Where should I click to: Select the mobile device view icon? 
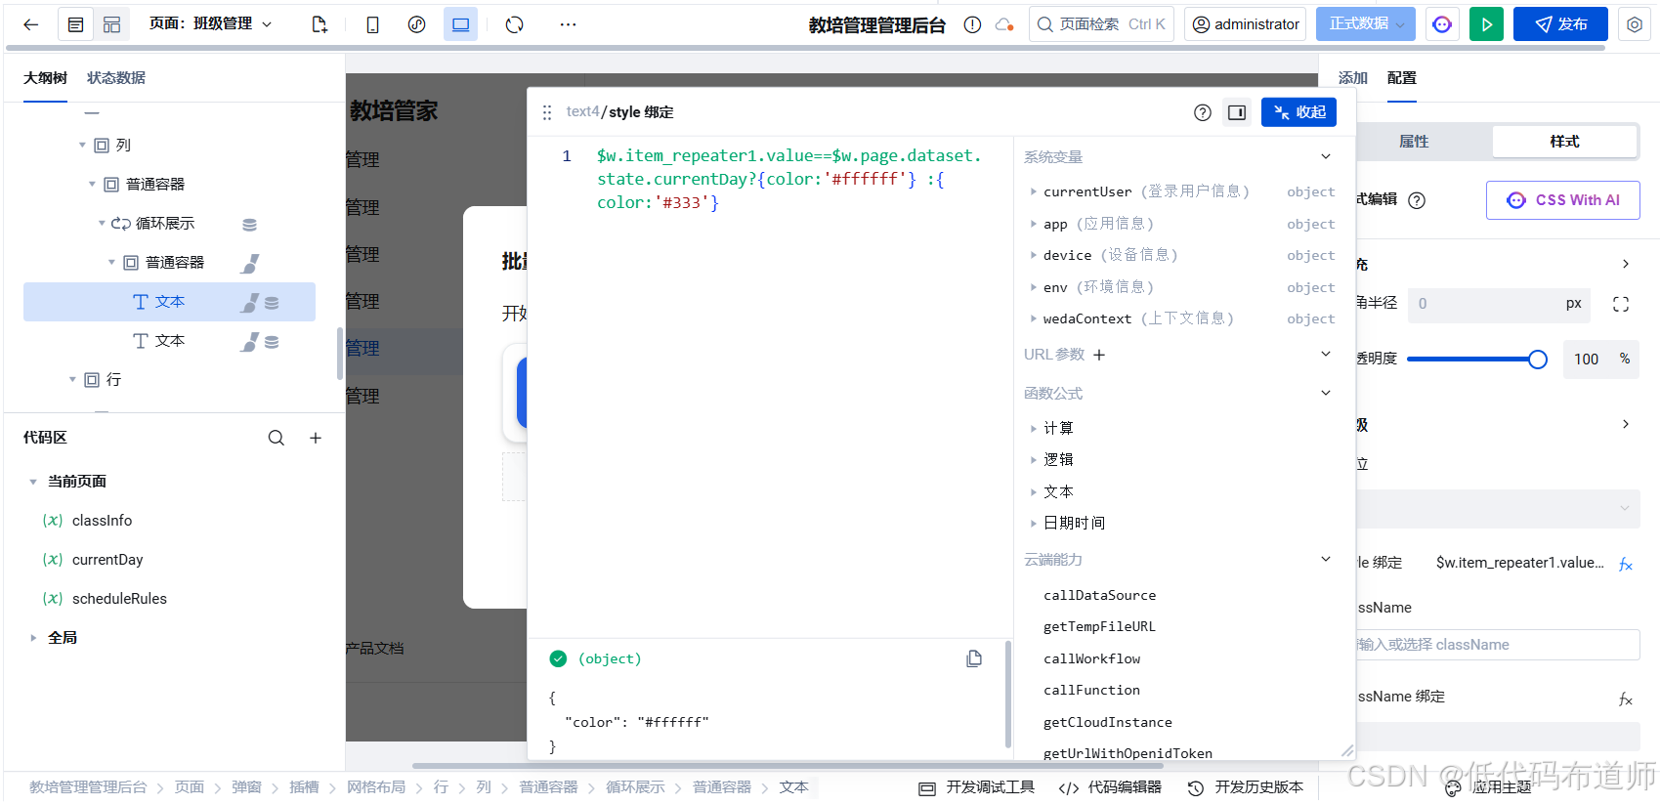(x=372, y=24)
